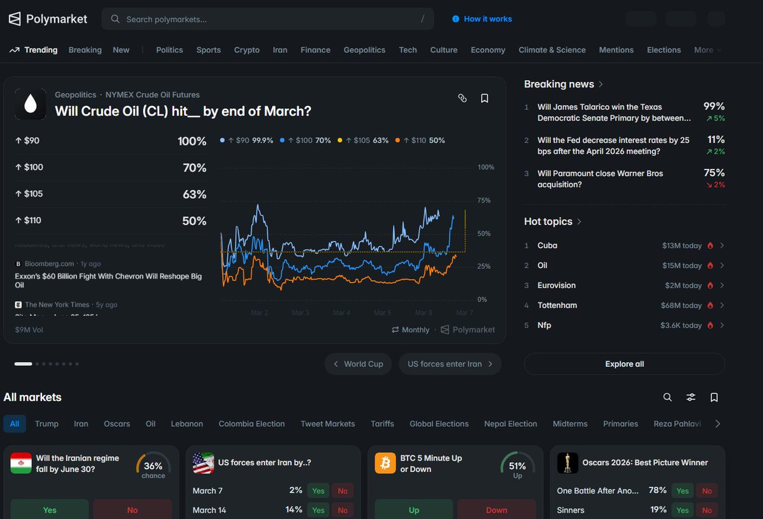Select the Tweet Markets filter chip

coord(327,424)
